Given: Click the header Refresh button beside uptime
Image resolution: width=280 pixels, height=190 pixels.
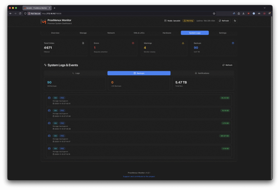Looking at the screenshot, I should [224, 21].
